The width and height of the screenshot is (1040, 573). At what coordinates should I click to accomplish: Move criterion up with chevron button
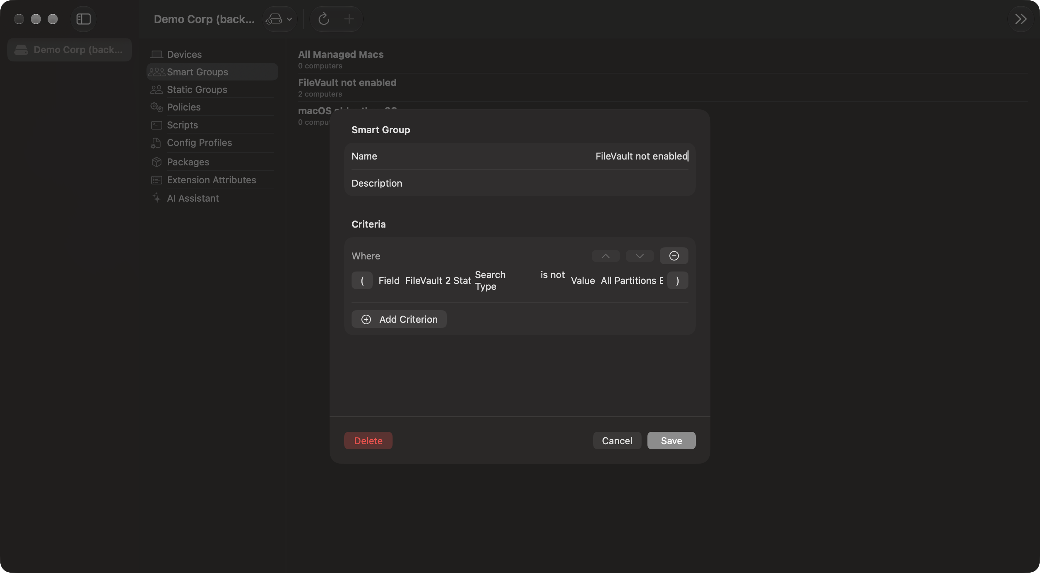point(606,256)
